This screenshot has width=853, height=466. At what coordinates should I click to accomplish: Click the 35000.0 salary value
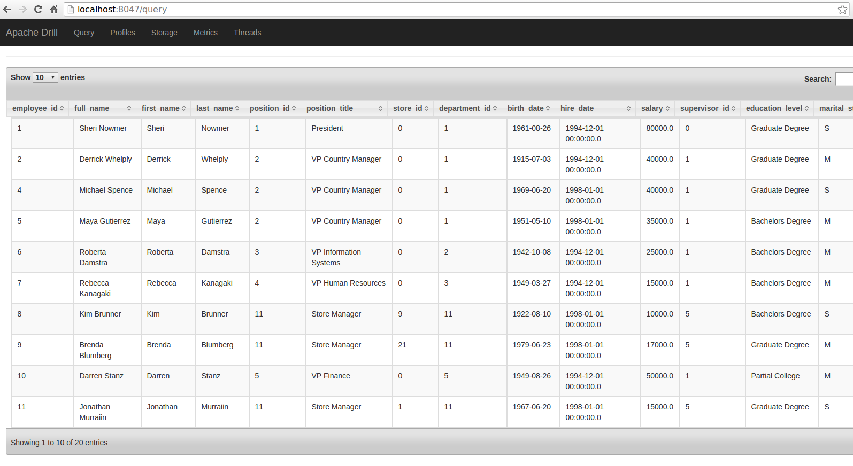(660, 221)
